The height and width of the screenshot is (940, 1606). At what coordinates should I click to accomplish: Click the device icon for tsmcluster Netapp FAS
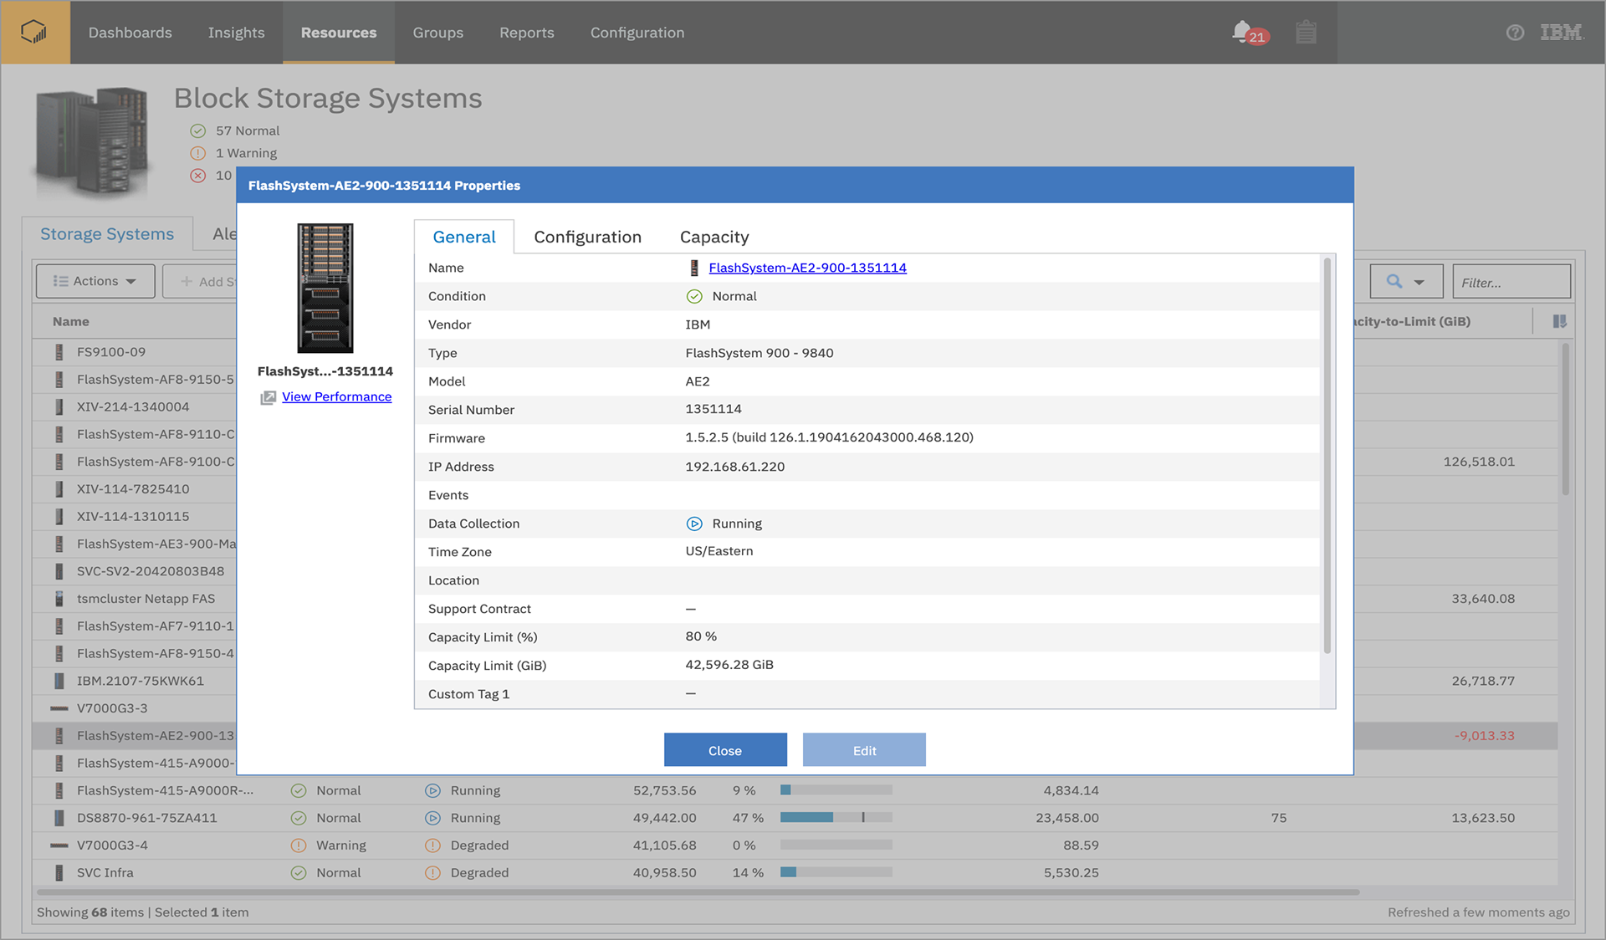coord(59,599)
